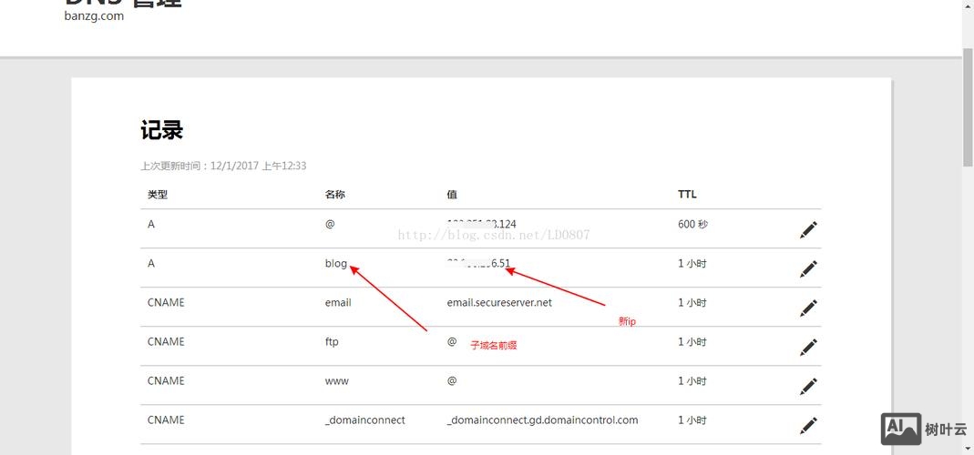
Task: Select the _domainconnect name cell
Action: click(364, 420)
